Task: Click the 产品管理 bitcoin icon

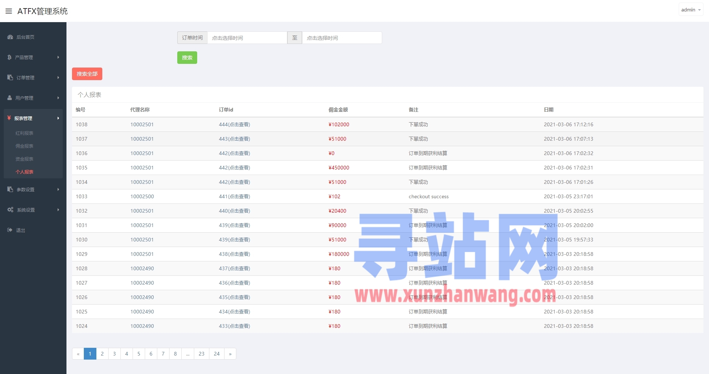Action: point(9,57)
